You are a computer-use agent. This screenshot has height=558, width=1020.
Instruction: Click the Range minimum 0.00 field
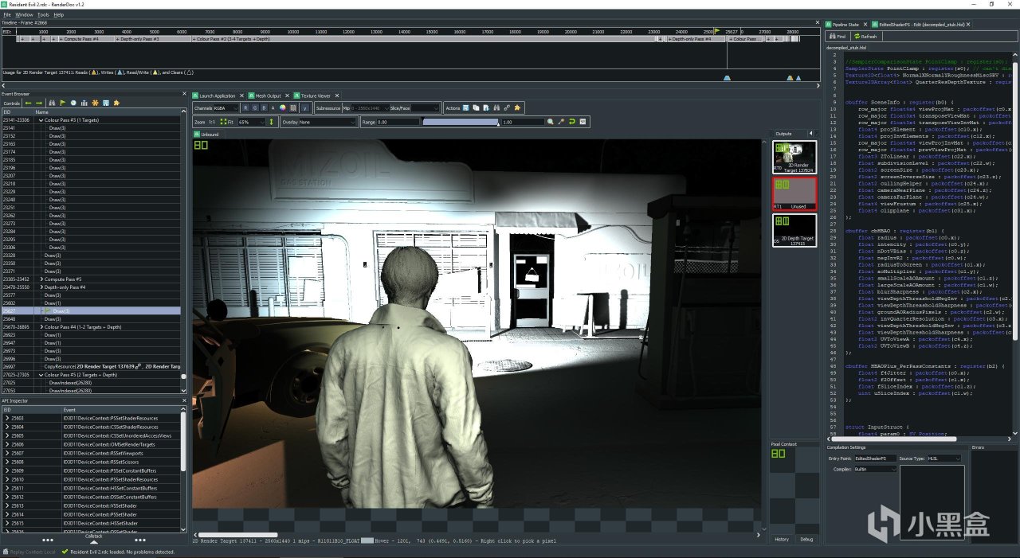[x=397, y=122]
